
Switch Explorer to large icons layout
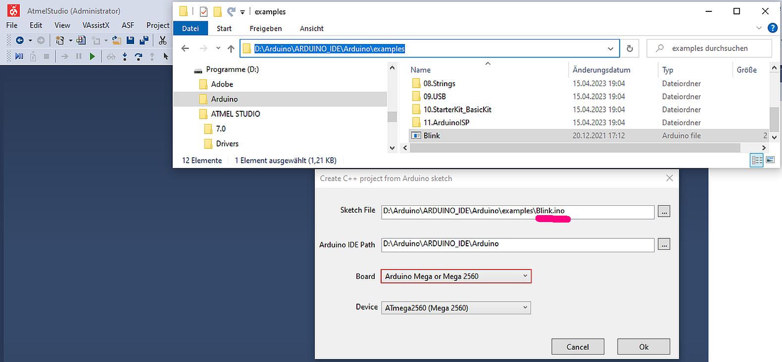coord(770,160)
